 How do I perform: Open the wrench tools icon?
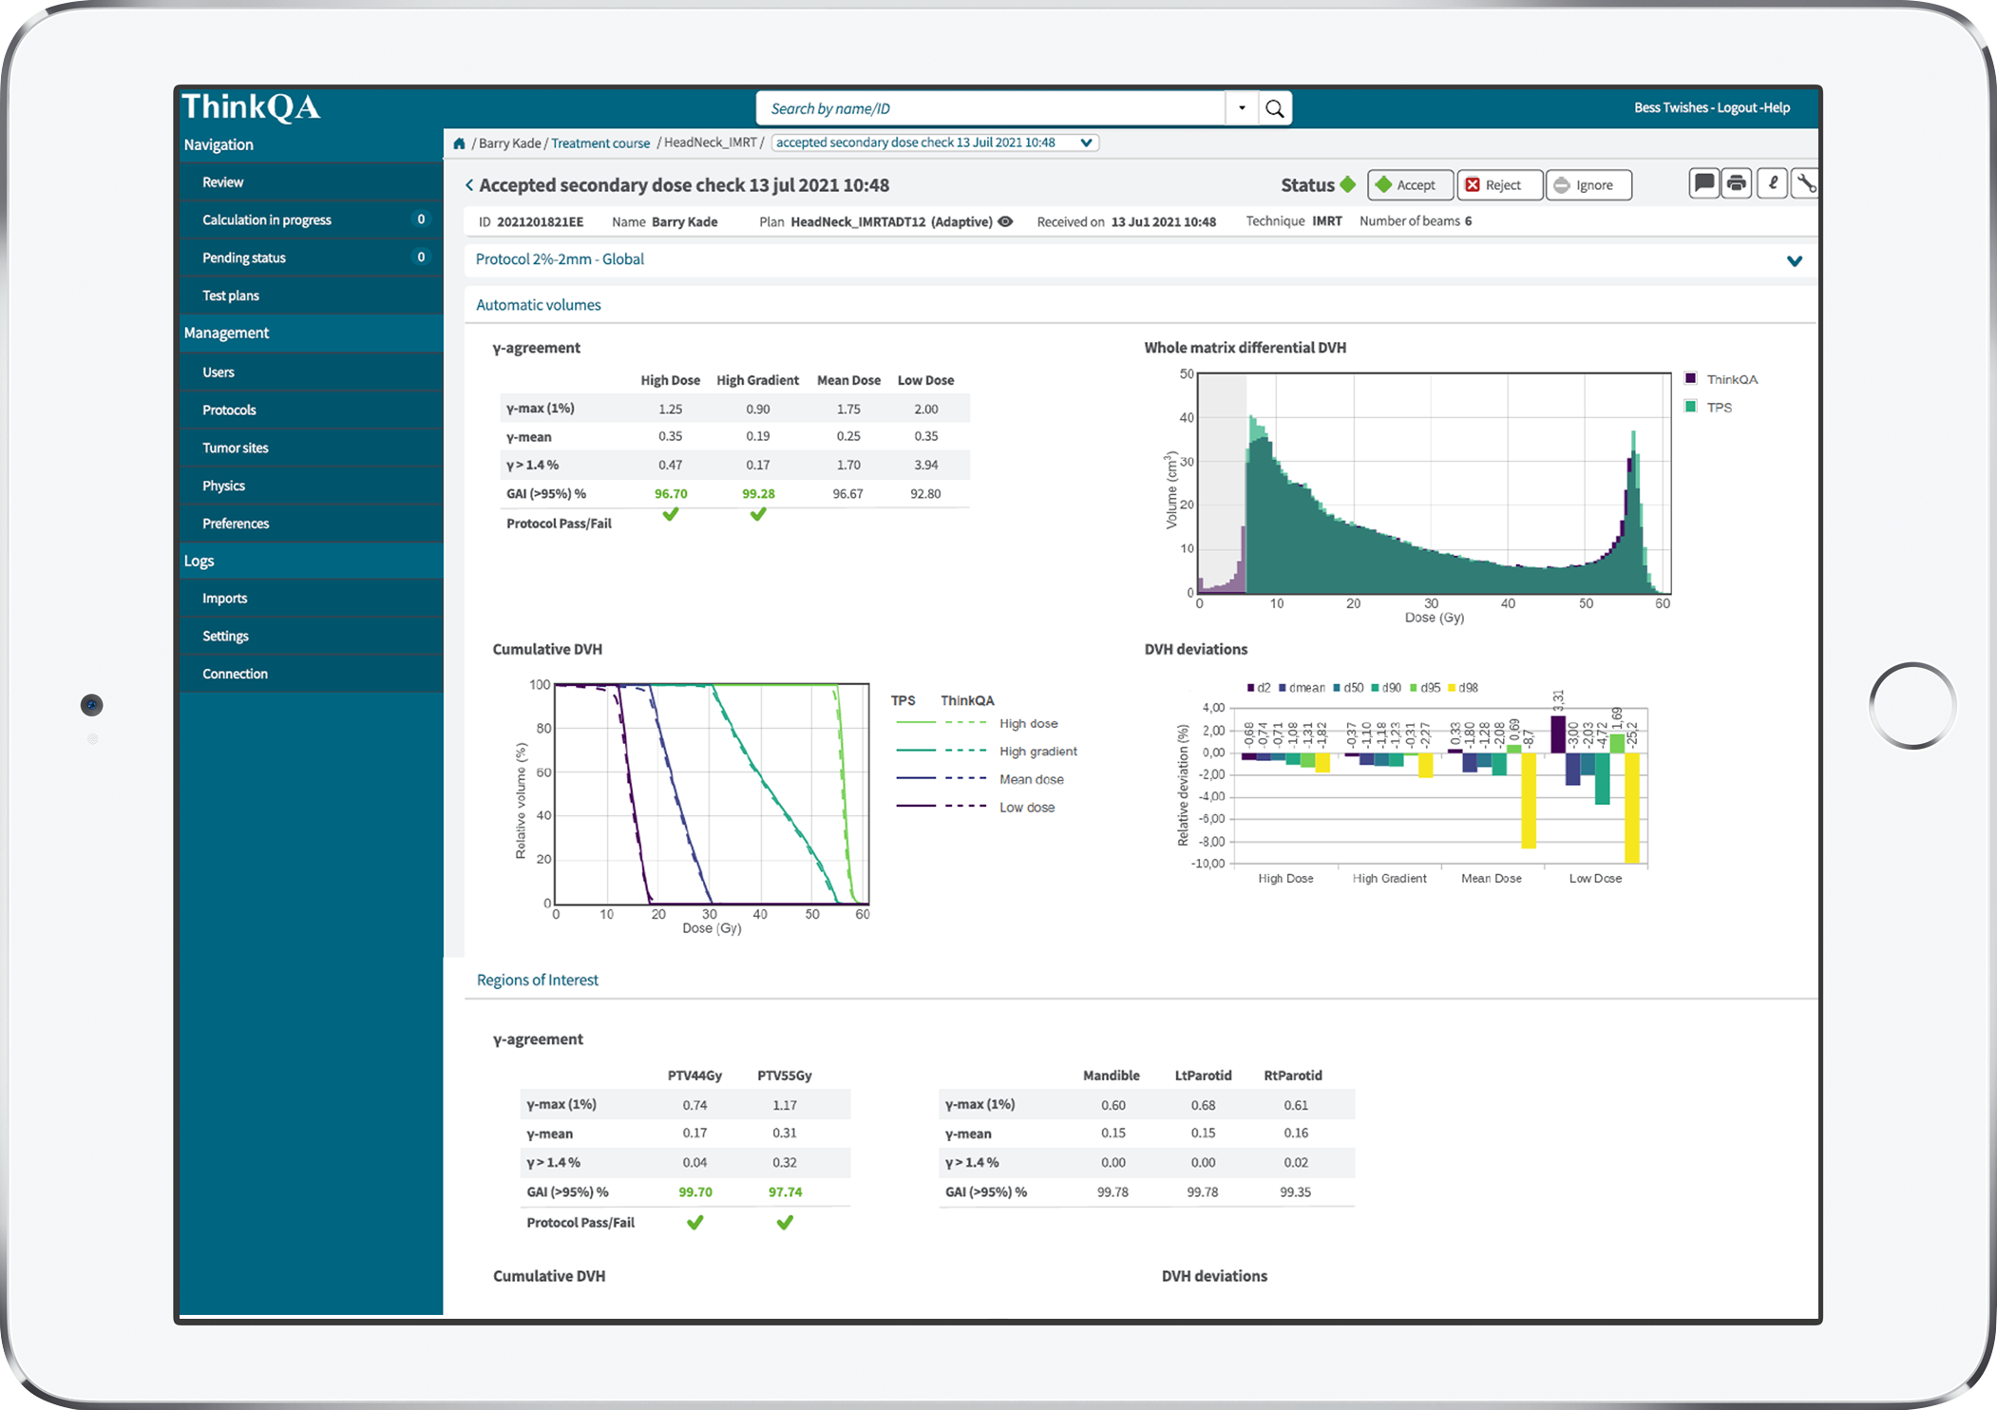[x=1805, y=183]
